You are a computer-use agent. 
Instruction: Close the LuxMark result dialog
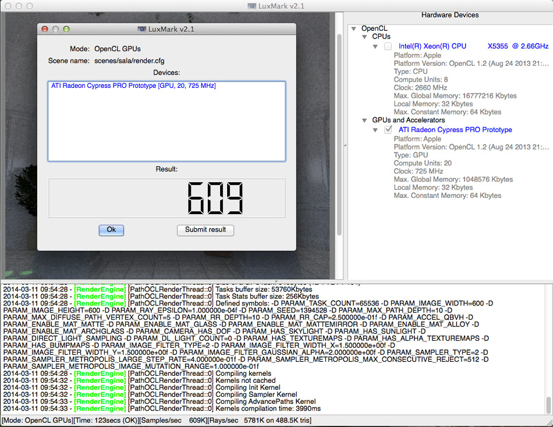[45, 29]
